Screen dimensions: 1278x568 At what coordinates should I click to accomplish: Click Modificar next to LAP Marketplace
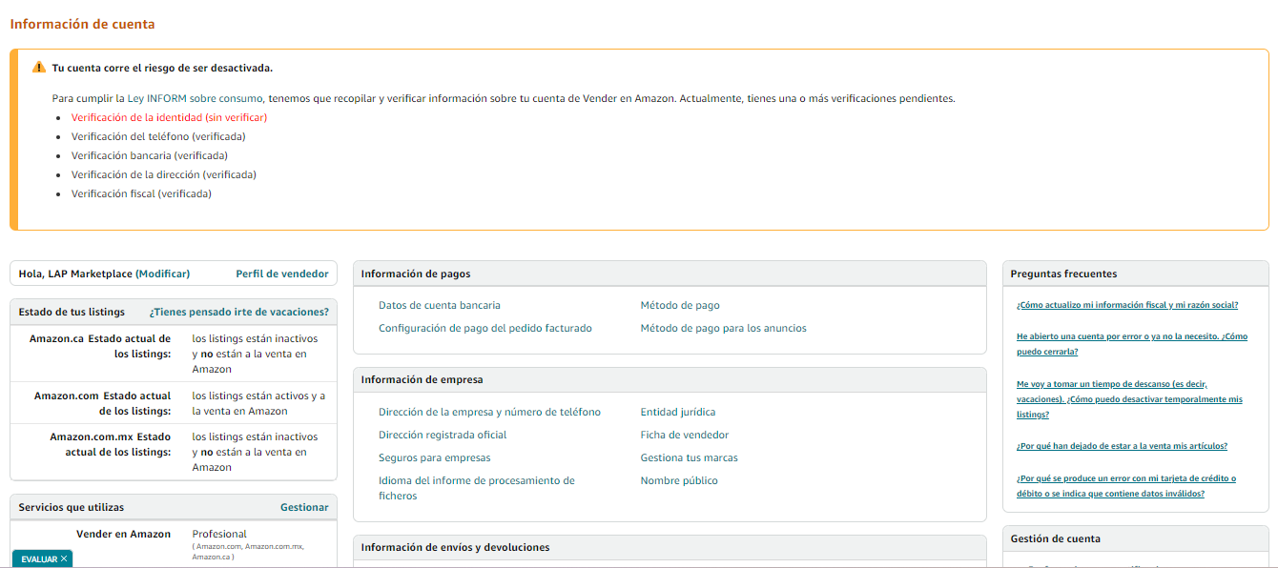pyautogui.click(x=163, y=274)
